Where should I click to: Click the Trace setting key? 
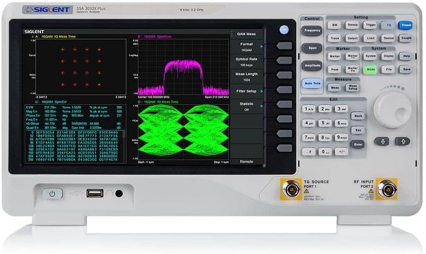point(335,39)
